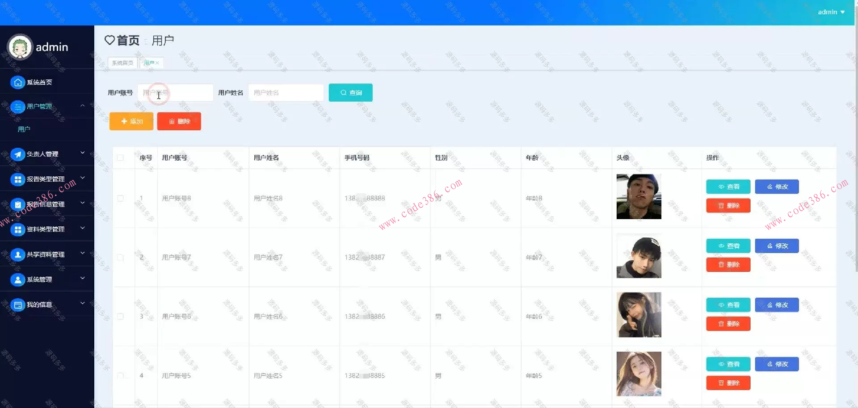Select the 用户 submenu item in sidebar
Screen dimensions: 858x408
pos(24,129)
